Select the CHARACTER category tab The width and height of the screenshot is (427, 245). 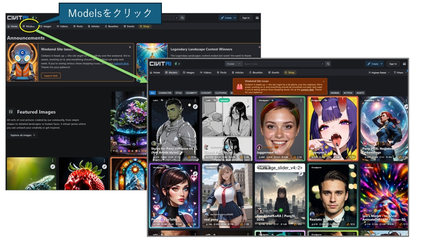pyautogui.click(x=165, y=93)
